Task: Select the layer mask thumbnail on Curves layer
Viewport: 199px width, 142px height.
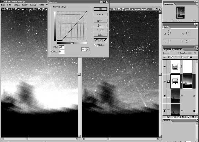Action: click(x=188, y=81)
